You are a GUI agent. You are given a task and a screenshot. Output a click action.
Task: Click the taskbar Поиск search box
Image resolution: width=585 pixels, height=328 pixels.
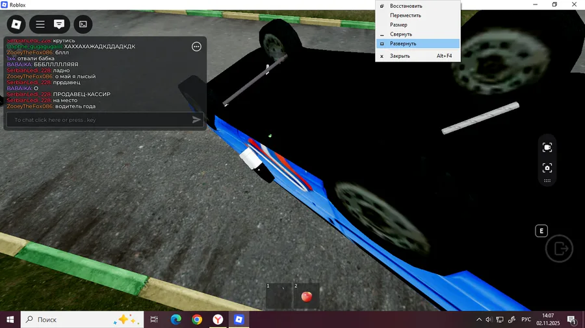(82, 320)
